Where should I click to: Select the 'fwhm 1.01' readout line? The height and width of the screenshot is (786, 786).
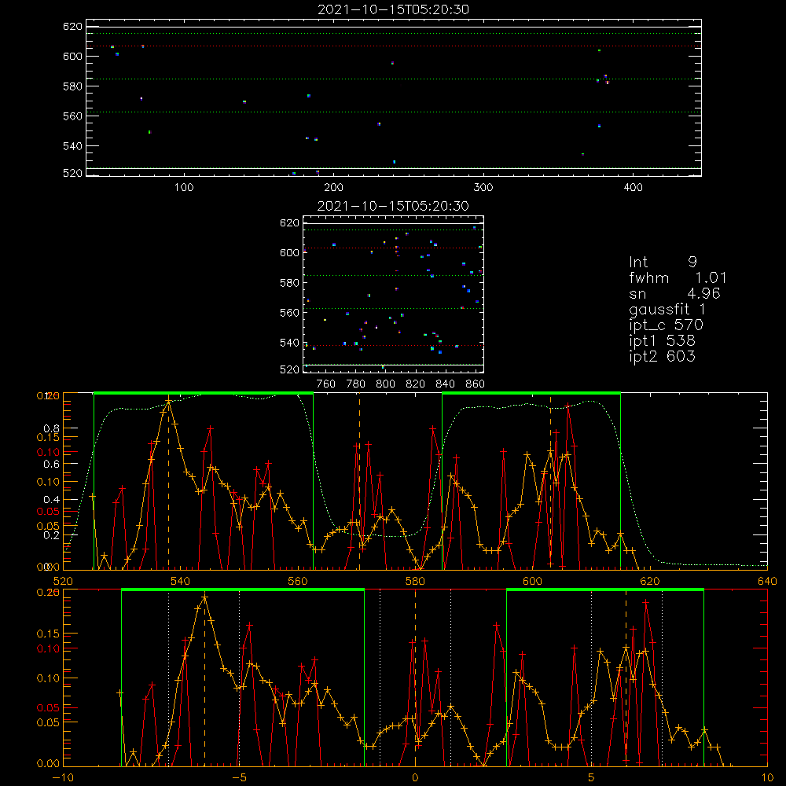coord(678,277)
